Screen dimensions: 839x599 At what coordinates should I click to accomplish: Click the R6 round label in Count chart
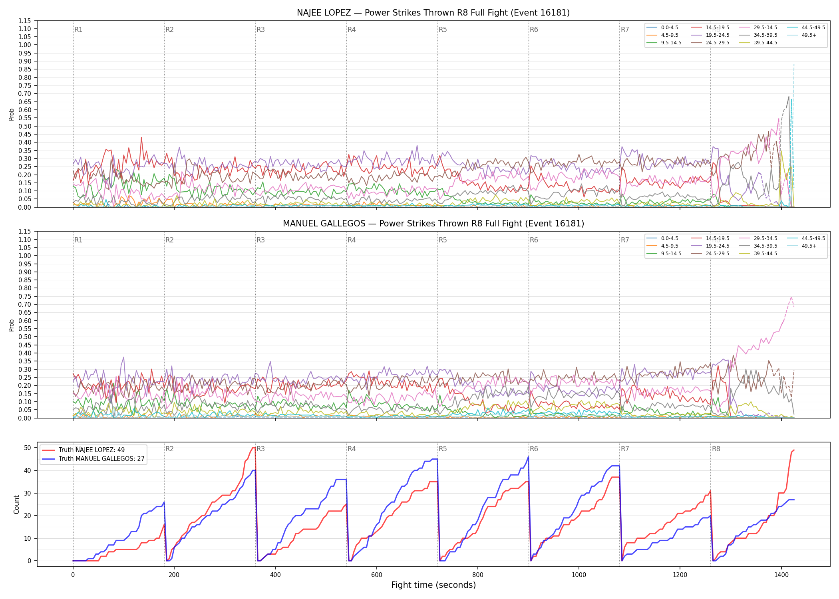tap(534, 449)
